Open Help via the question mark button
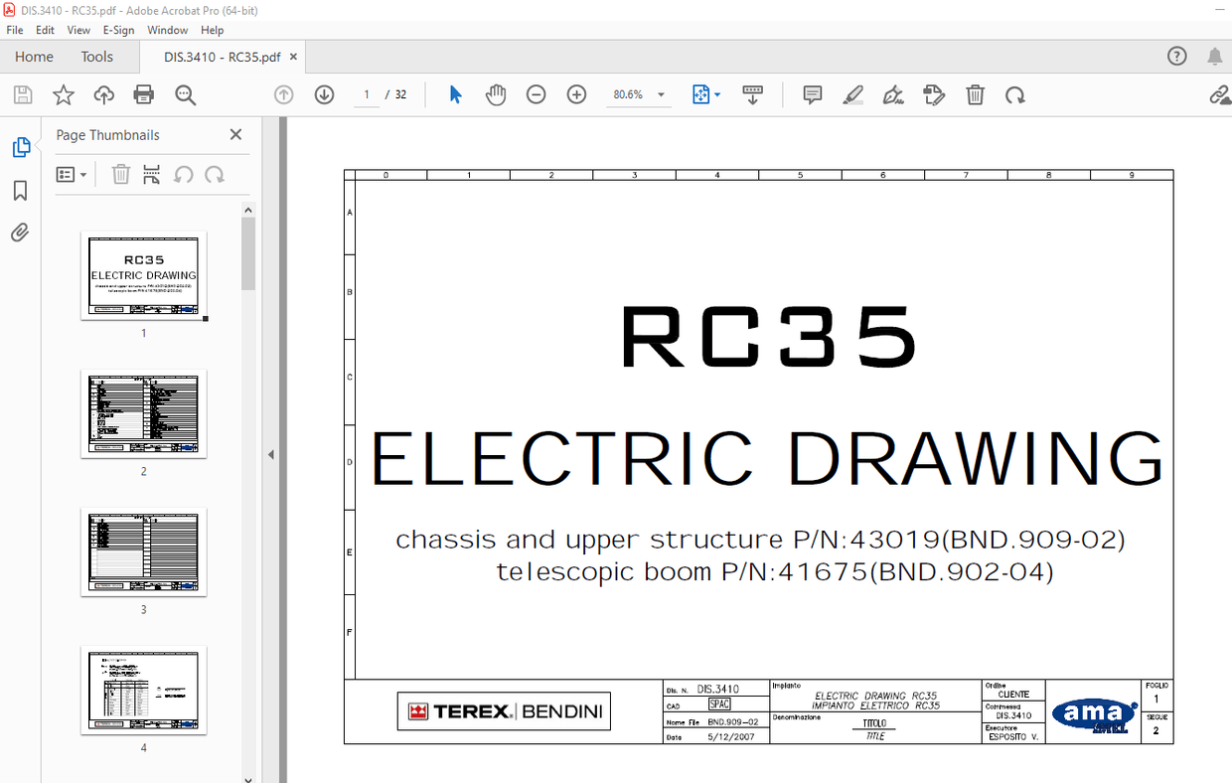 [x=1177, y=57]
